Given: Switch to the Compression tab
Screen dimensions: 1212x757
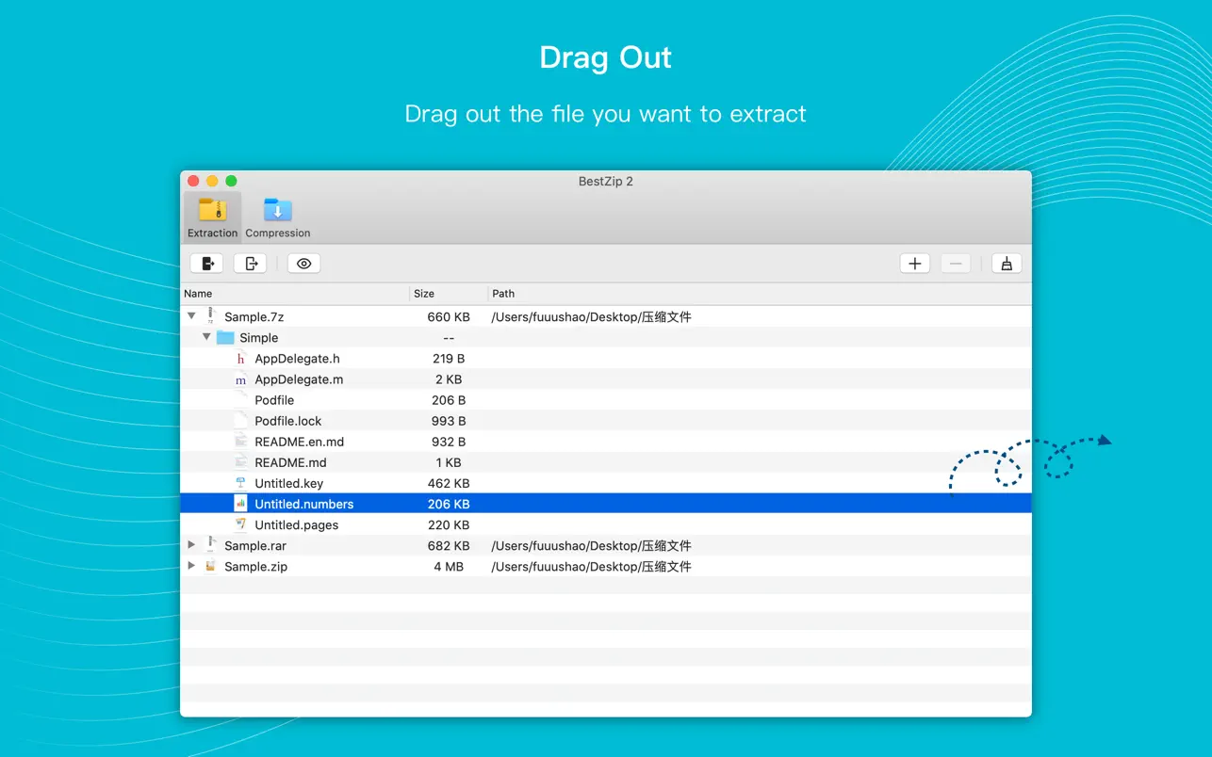Looking at the screenshot, I should pos(277,217).
